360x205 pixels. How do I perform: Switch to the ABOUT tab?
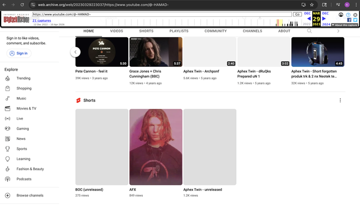pos(284,31)
